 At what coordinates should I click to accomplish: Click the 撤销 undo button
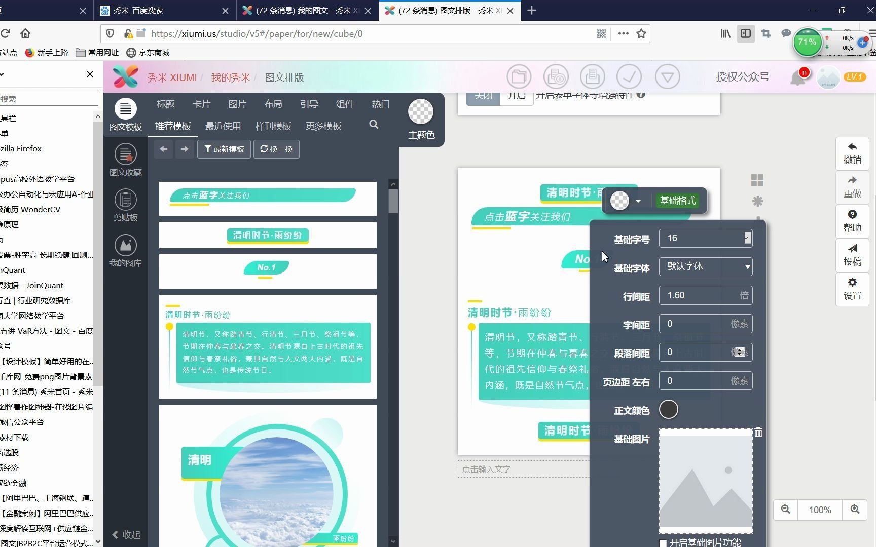852,153
